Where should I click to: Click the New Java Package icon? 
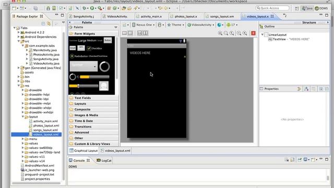click(109, 8)
